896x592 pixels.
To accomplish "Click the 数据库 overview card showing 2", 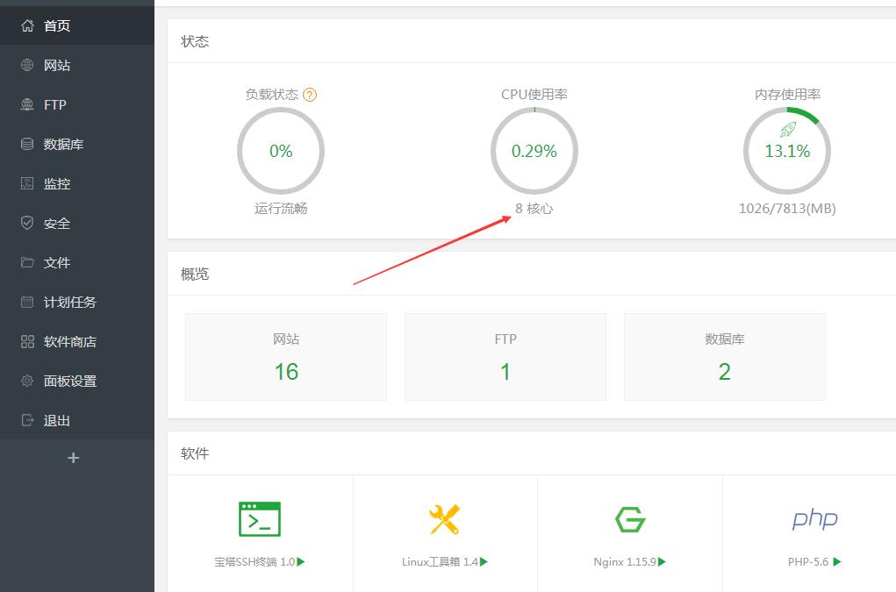I will [725, 357].
